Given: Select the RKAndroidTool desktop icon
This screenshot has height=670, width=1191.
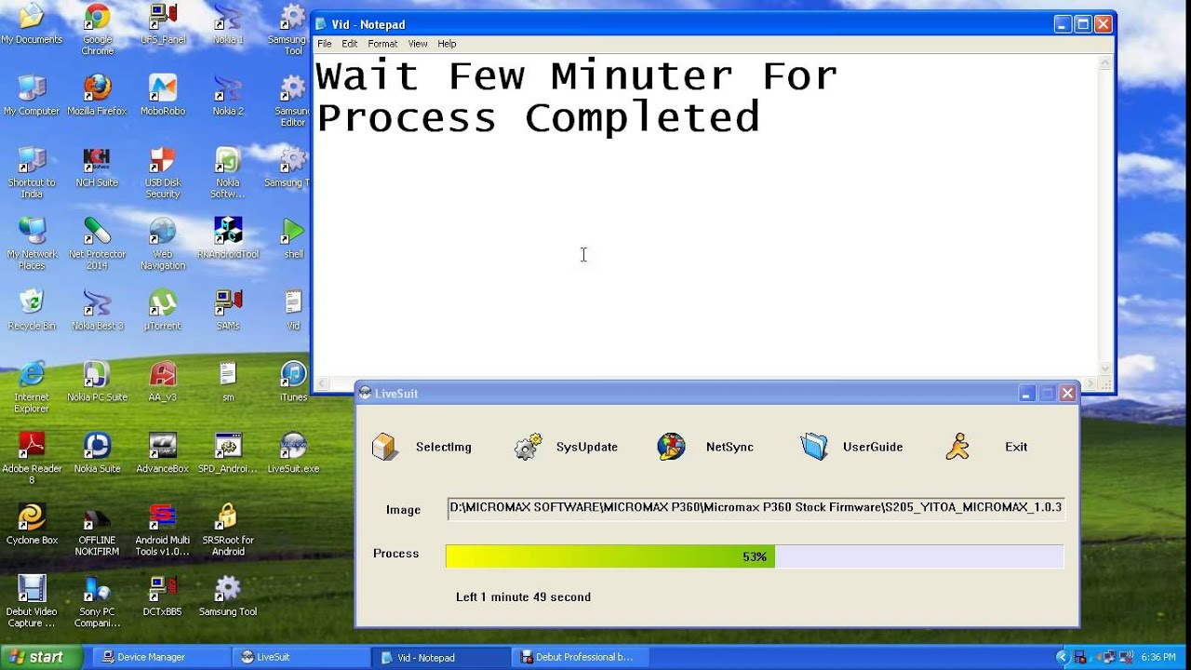Looking at the screenshot, I should click(x=228, y=238).
